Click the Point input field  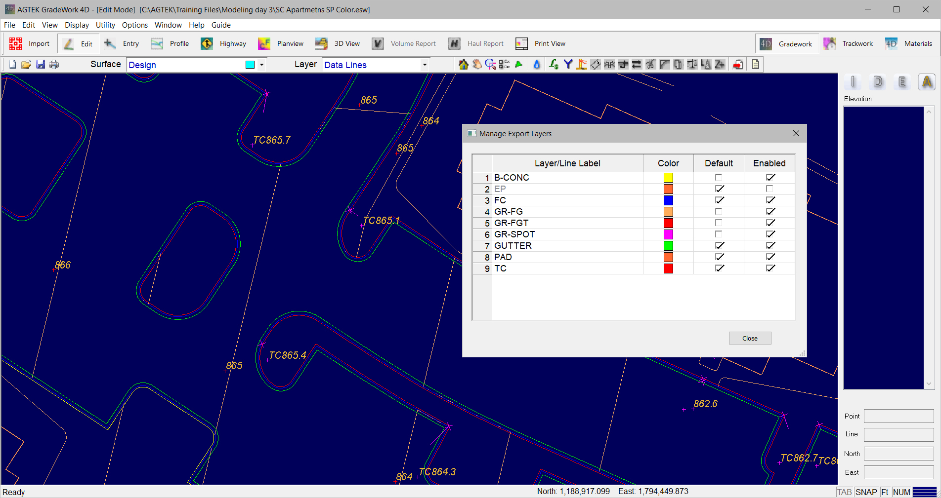pyautogui.click(x=898, y=416)
